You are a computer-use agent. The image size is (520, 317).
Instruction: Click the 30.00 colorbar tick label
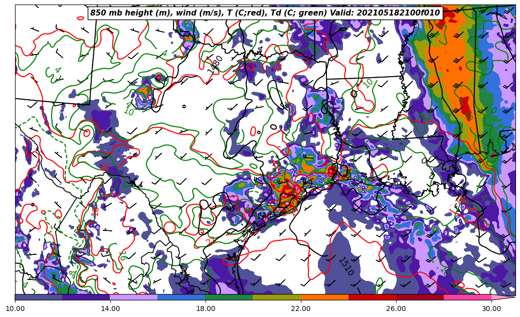point(491,308)
